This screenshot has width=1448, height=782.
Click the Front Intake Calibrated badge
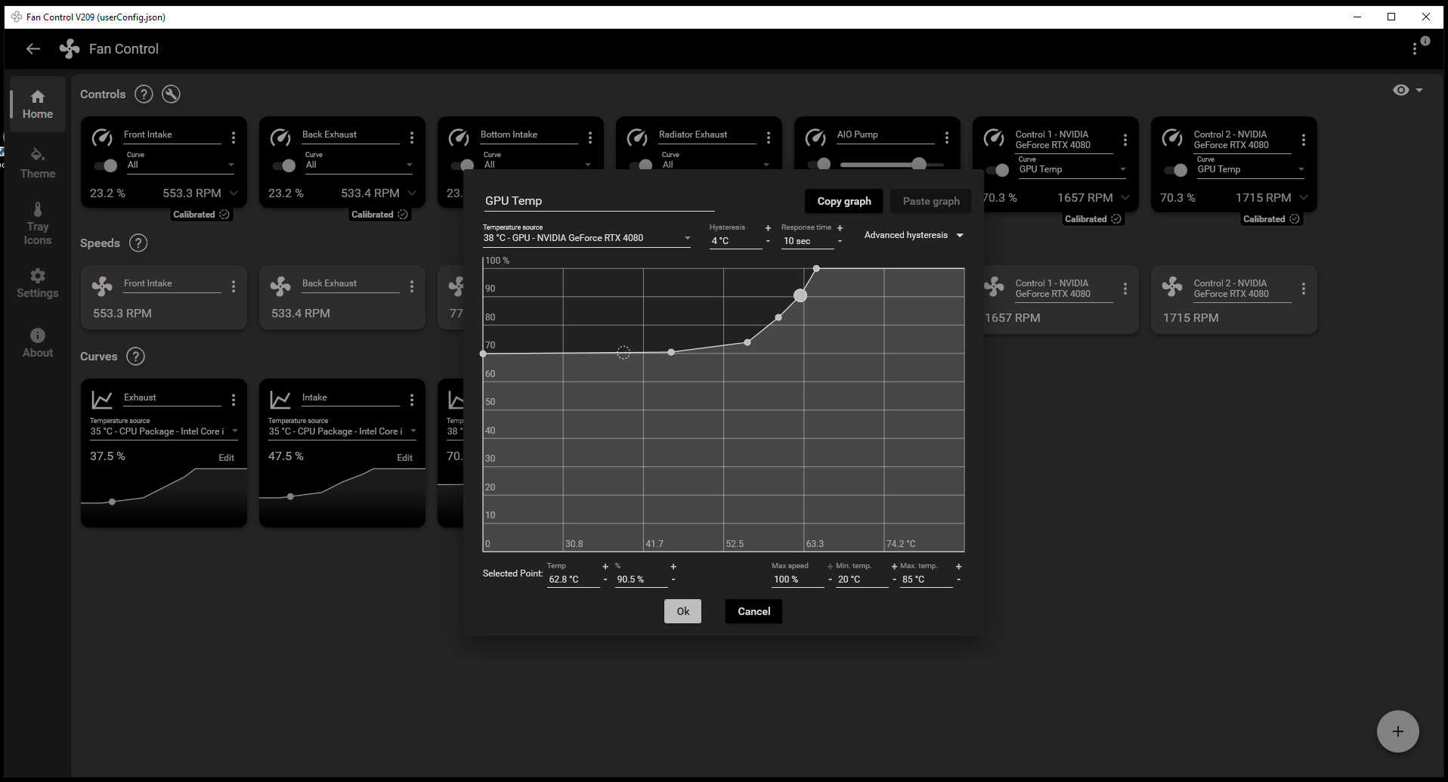click(x=201, y=215)
